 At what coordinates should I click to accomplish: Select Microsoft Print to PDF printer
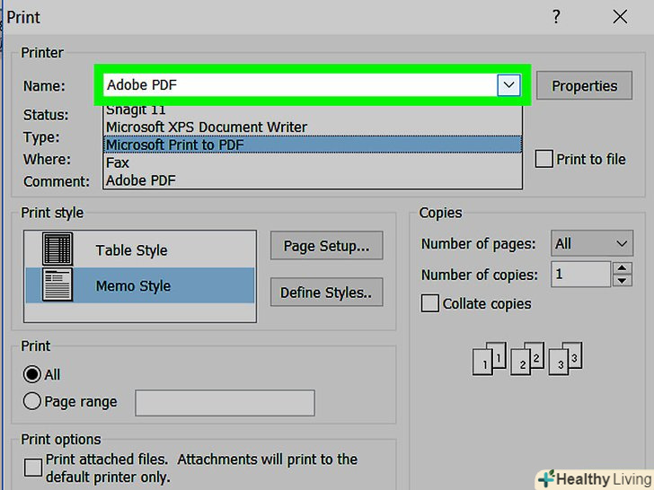pos(313,144)
